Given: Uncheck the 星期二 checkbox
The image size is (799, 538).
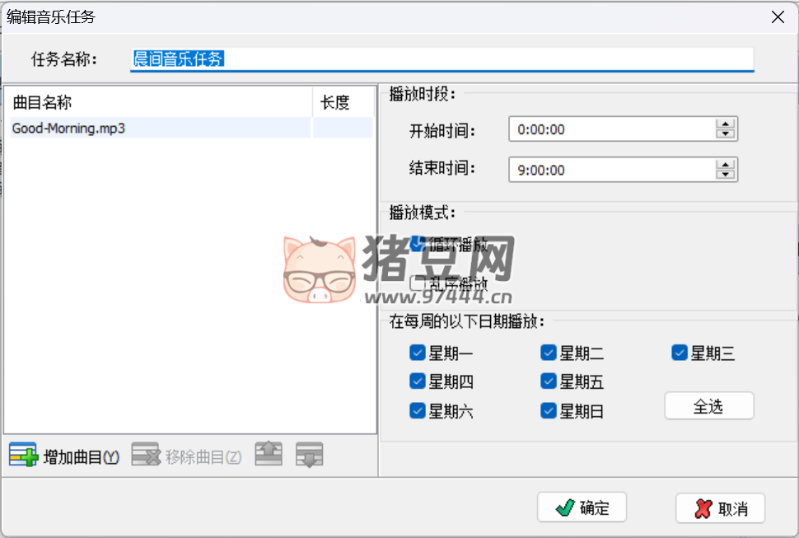Looking at the screenshot, I should click(x=549, y=353).
